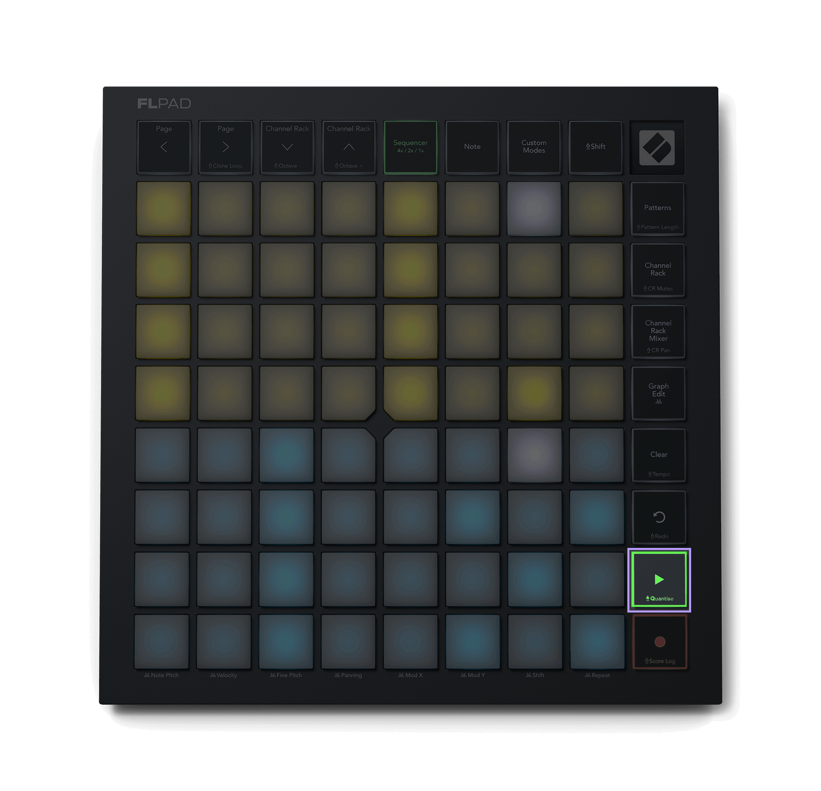Tap the Clear / Tempo button
Screen dimensions: 821x791
pos(659,455)
